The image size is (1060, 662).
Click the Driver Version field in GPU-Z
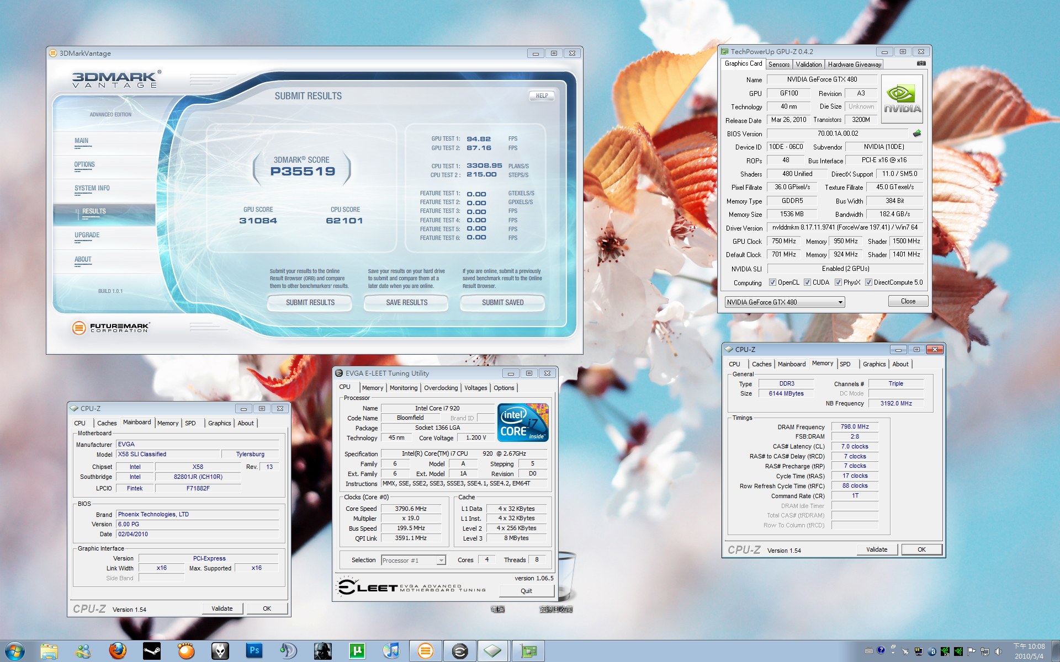[x=845, y=227]
